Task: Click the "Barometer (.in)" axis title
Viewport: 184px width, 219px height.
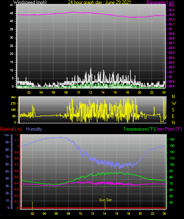Action: click(x=160, y=2)
